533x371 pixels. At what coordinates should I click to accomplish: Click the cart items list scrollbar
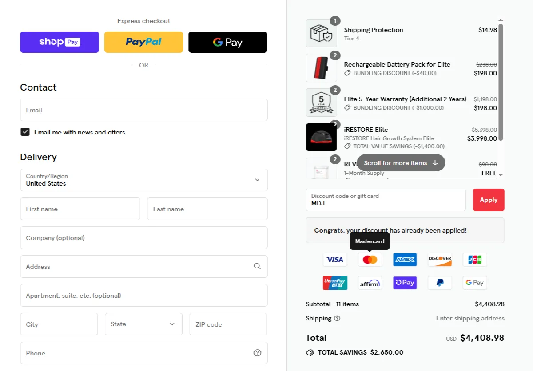pos(501,82)
